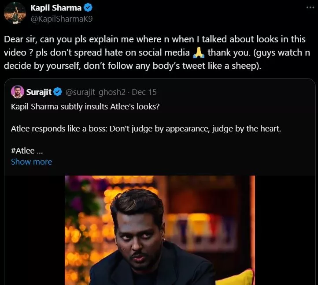Open Kapil Sharma's profile picture
Screen dimensions: 318x285
click(x=15, y=13)
